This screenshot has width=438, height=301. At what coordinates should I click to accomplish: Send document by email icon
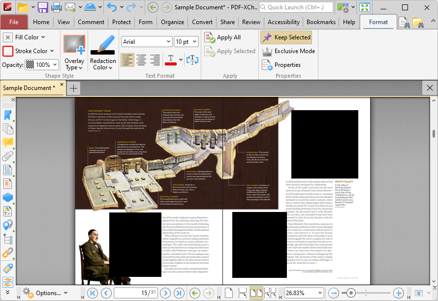tap(70, 7)
